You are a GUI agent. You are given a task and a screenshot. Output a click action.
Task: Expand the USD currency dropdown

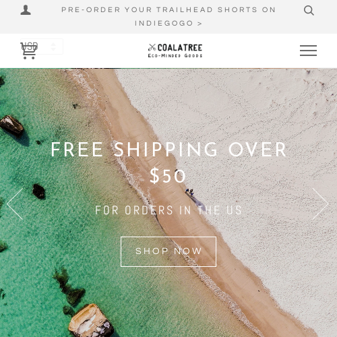pos(42,47)
